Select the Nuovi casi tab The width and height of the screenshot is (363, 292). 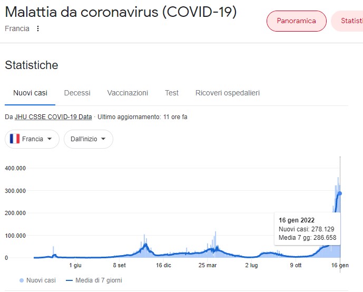(x=30, y=93)
